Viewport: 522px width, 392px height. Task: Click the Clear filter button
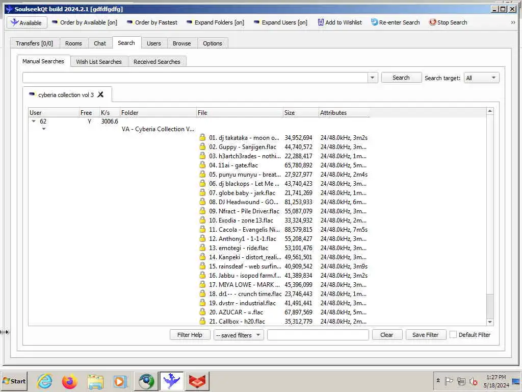(x=387, y=335)
